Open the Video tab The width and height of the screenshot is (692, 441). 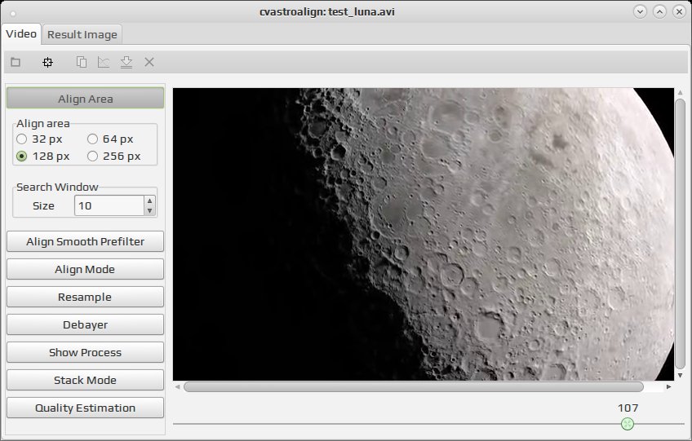[x=21, y=34]
